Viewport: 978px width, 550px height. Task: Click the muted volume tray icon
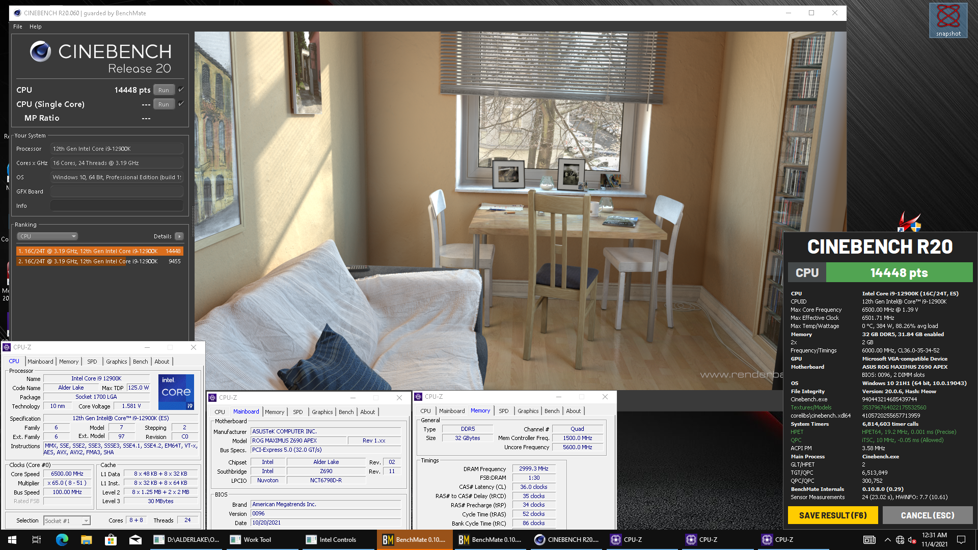click(x=912, y=540)
